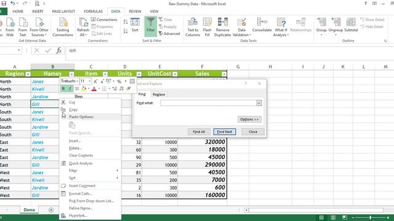Click the Sort A to Z ascending icon
Image resolution: width=394 pixels, height=221 pixels.
point(126,22)
